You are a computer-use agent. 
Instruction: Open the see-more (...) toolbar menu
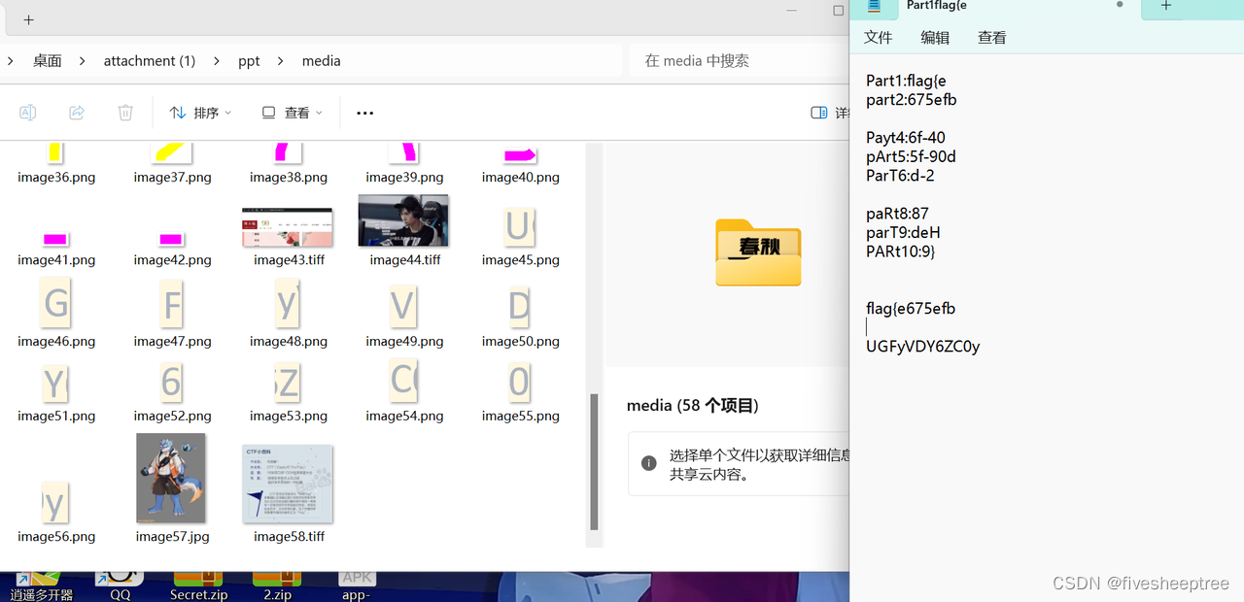pos(364,113)
